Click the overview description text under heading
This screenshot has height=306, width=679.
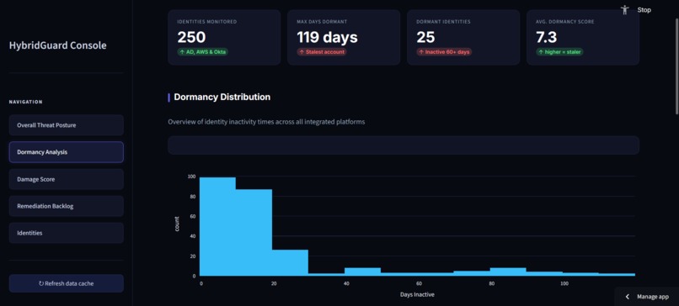266,122
